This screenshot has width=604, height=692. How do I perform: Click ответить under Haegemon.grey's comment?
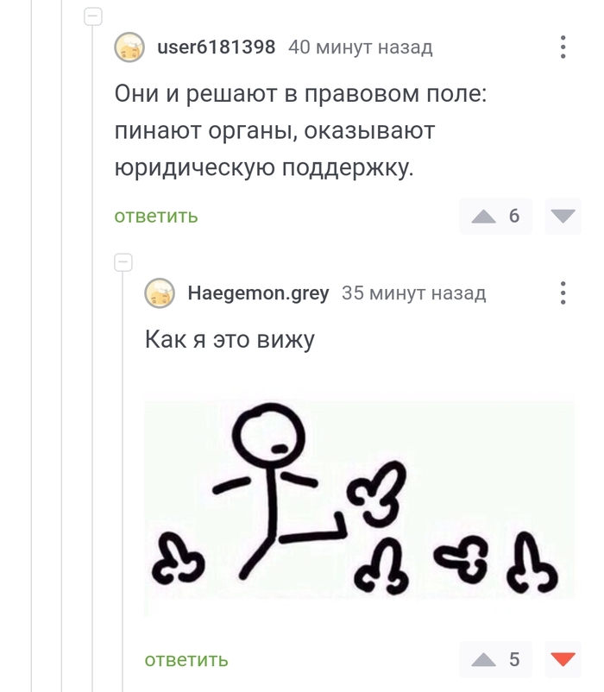click(x=186, y=660)
